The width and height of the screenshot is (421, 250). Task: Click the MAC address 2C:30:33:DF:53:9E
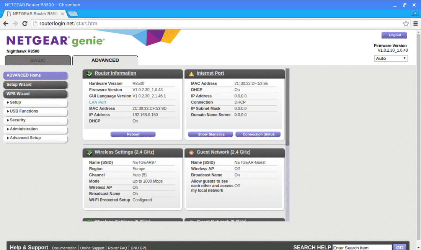click(x=251, y=83)
